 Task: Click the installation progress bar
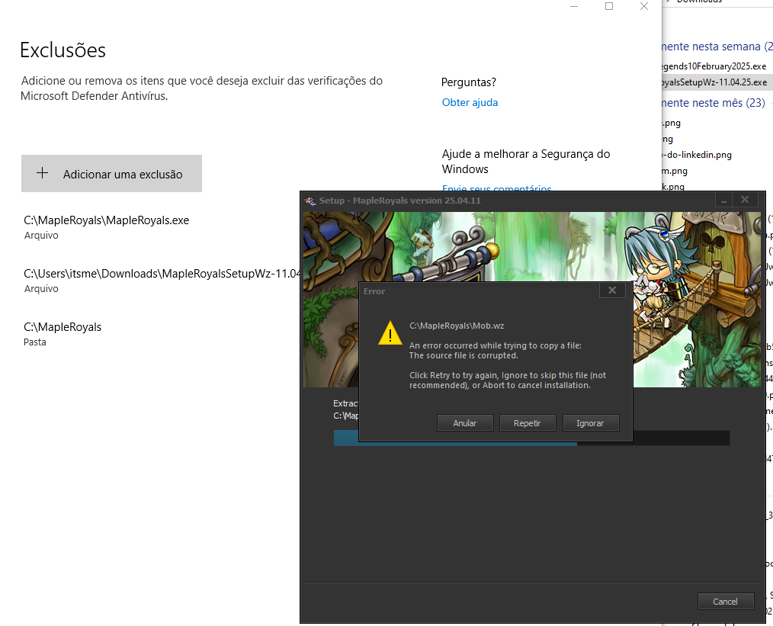531,438
